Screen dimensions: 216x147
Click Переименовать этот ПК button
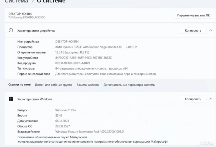[193, 15]
